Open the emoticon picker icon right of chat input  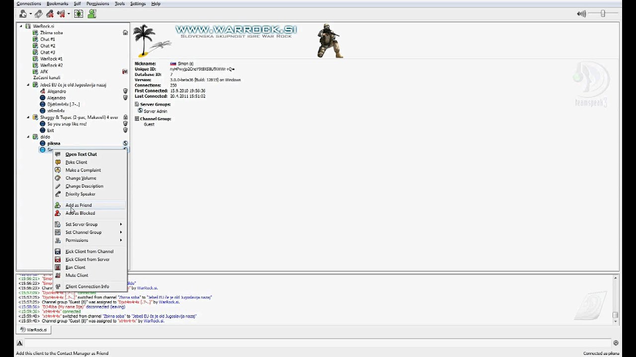point(616,343)
